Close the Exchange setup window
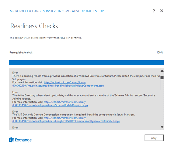Image resolution: width=172 pixels, height=151 pixels. [162, 11]
